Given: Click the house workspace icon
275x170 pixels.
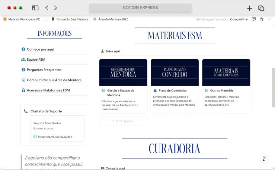Looking at the screenshot, I should tap(5, 19).
